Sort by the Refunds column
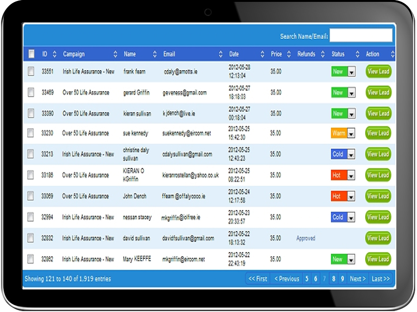The image size is (417, 312). point(322,54)
